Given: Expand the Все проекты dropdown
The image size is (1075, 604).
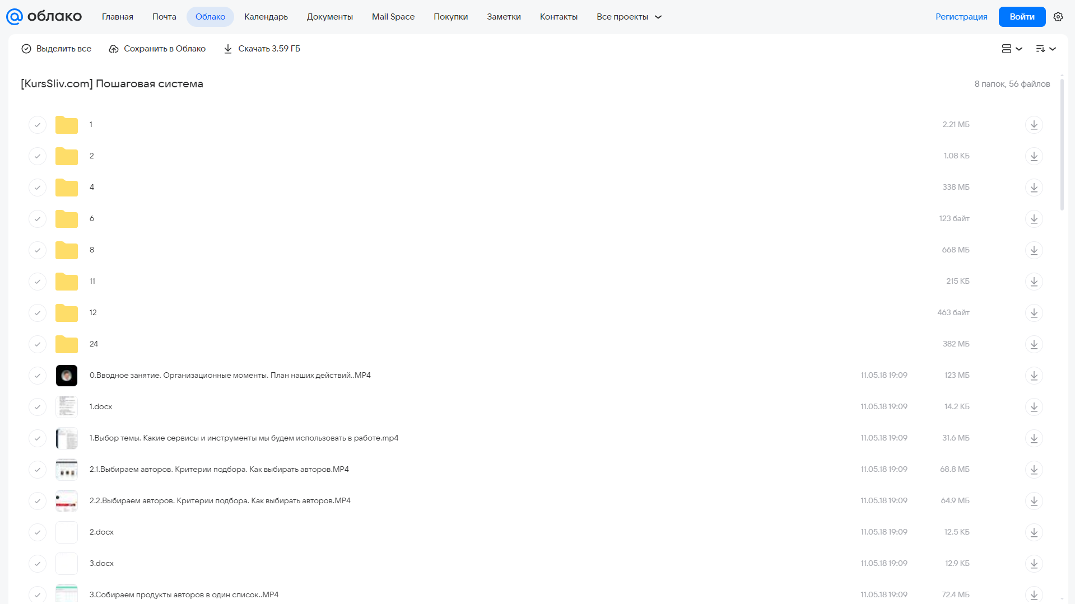Looking at the screenshot, I should 629,17.
